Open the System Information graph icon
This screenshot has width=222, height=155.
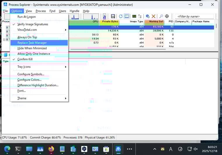click(134, 16)
